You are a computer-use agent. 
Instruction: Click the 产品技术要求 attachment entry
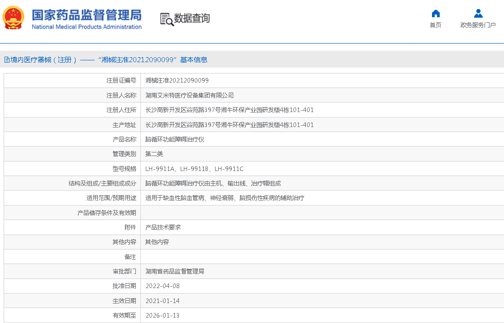click(163, 227)
